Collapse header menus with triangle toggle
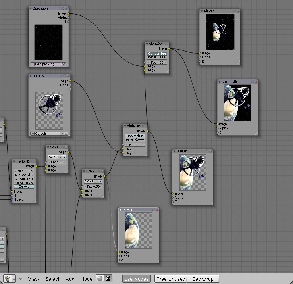Image resolution: width=293 pixels, height=284 pixels. click(21, 279)
